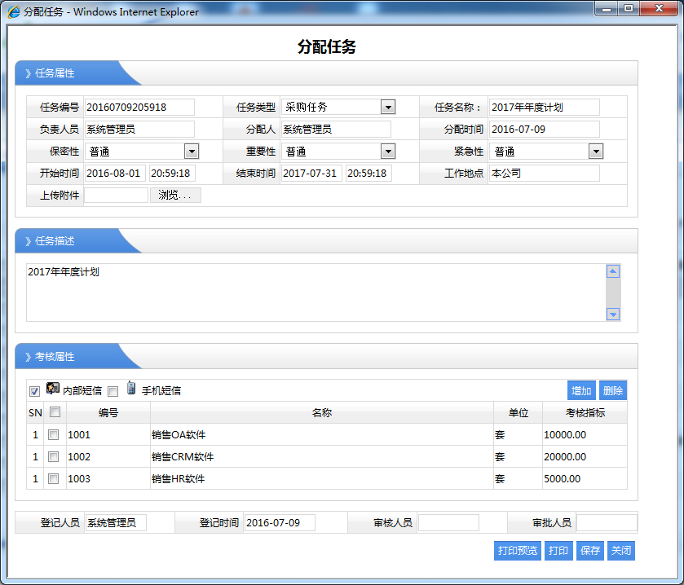Open the 紧急性 dropdown
Screen dimensions: 684x585
pos(596,152)
